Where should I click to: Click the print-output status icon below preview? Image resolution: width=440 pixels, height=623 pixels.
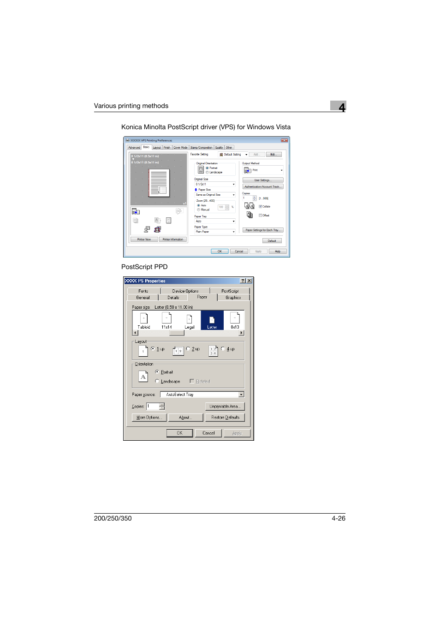coord(136,211)
